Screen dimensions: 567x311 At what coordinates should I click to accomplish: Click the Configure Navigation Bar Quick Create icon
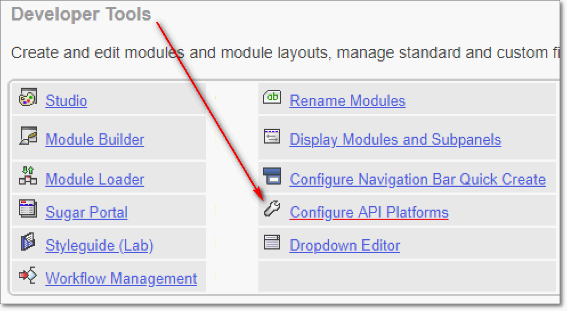272,176
